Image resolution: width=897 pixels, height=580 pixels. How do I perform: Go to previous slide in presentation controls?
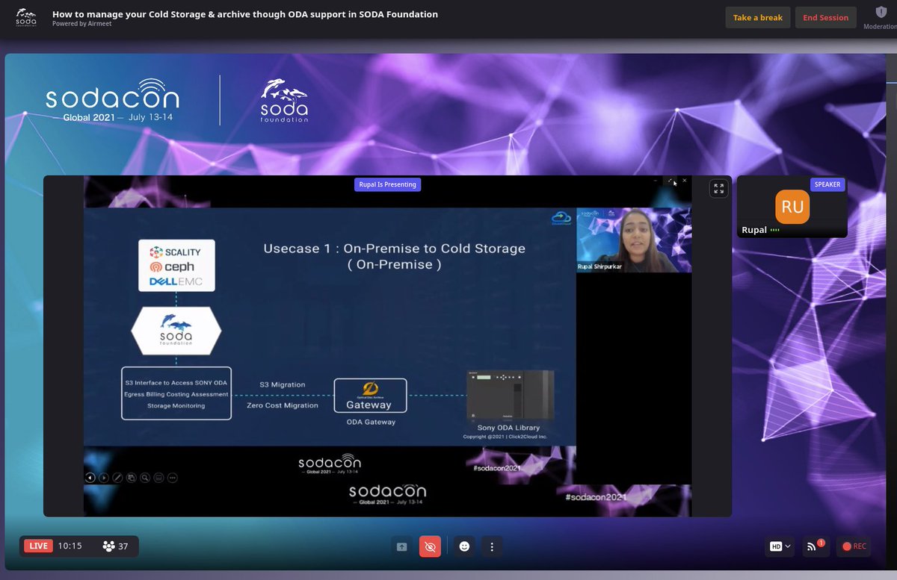click(x=90, y=478)
